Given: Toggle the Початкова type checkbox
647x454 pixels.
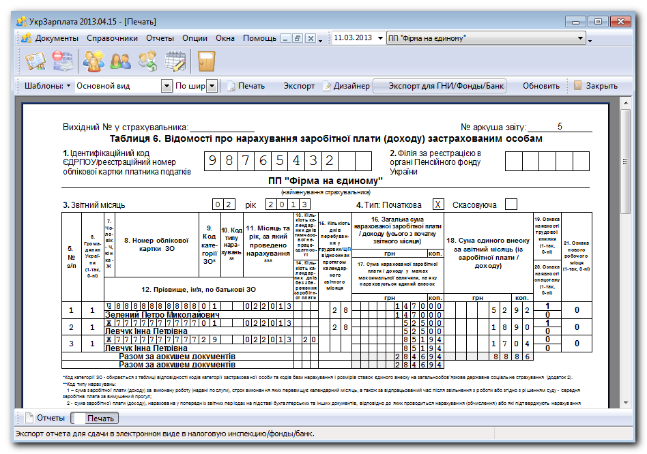Looking at the screenshot, I should click(x=437, y=205).
